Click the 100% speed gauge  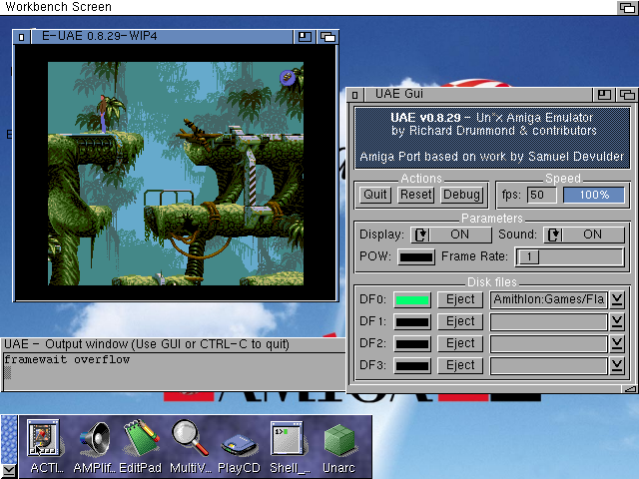(x=594, y=195)
